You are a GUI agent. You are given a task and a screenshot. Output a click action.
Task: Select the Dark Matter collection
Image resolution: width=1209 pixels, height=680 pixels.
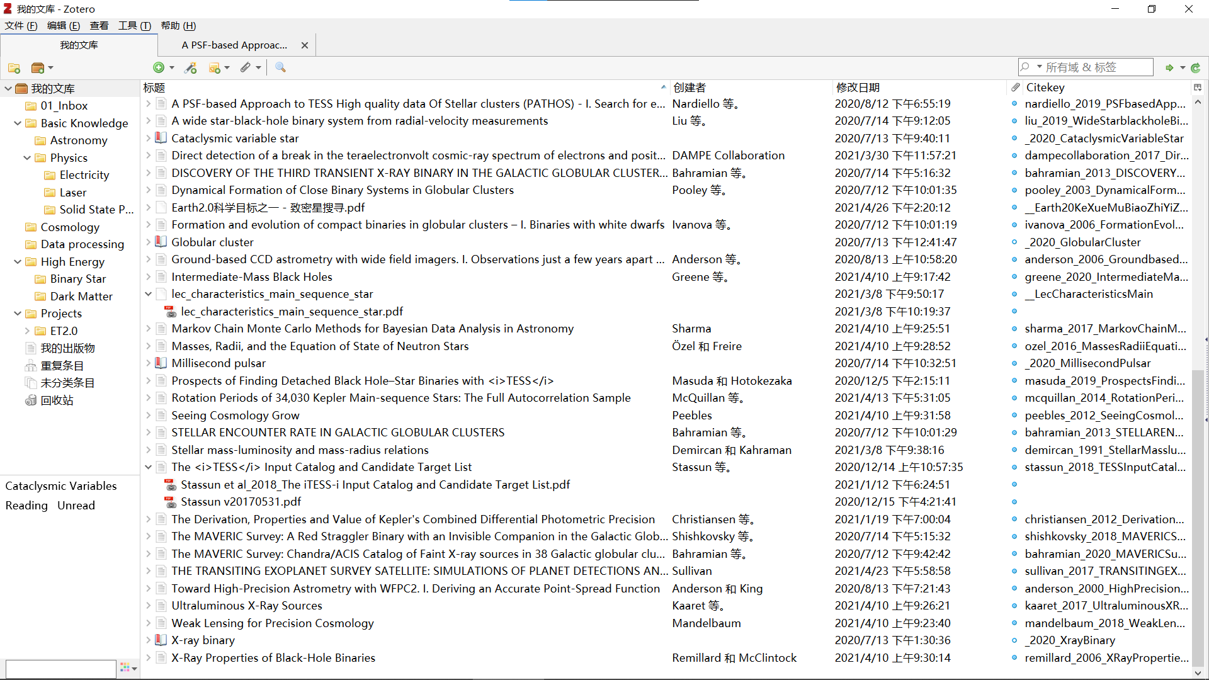click(x=81, y=296)
